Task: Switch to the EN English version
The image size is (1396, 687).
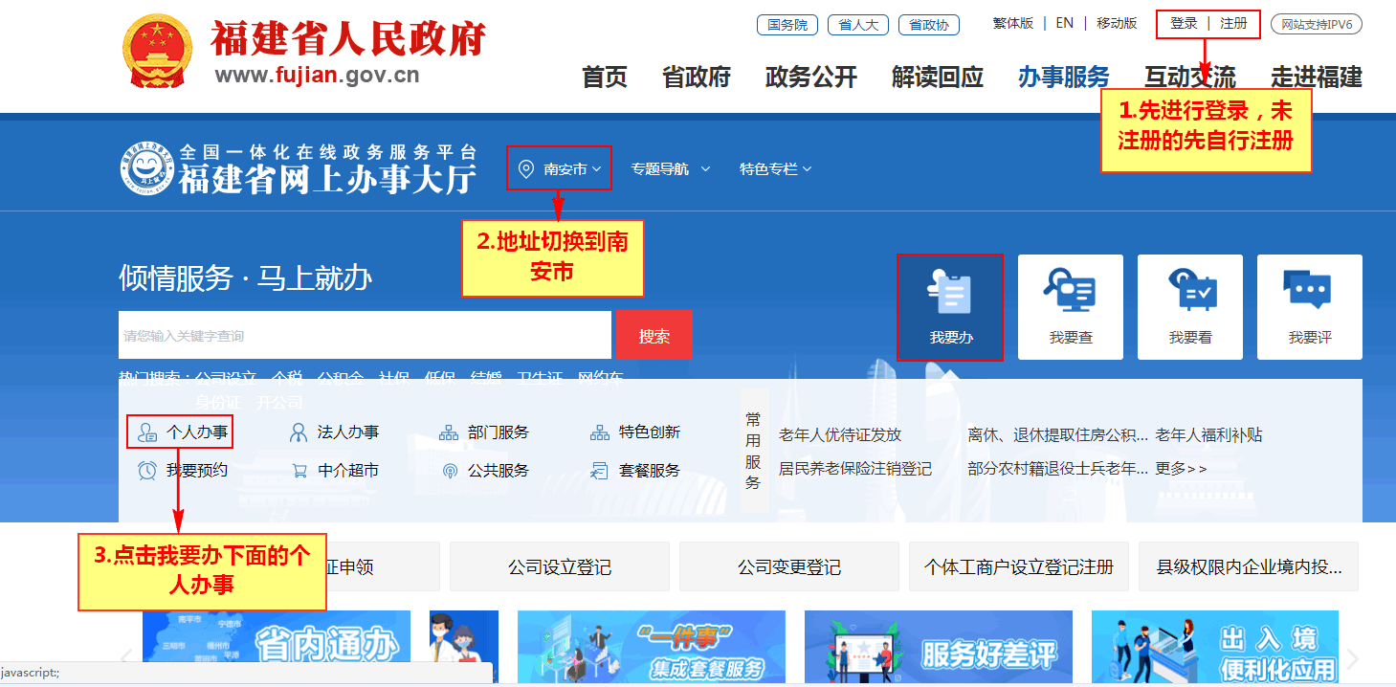Action: point(1065,24)
